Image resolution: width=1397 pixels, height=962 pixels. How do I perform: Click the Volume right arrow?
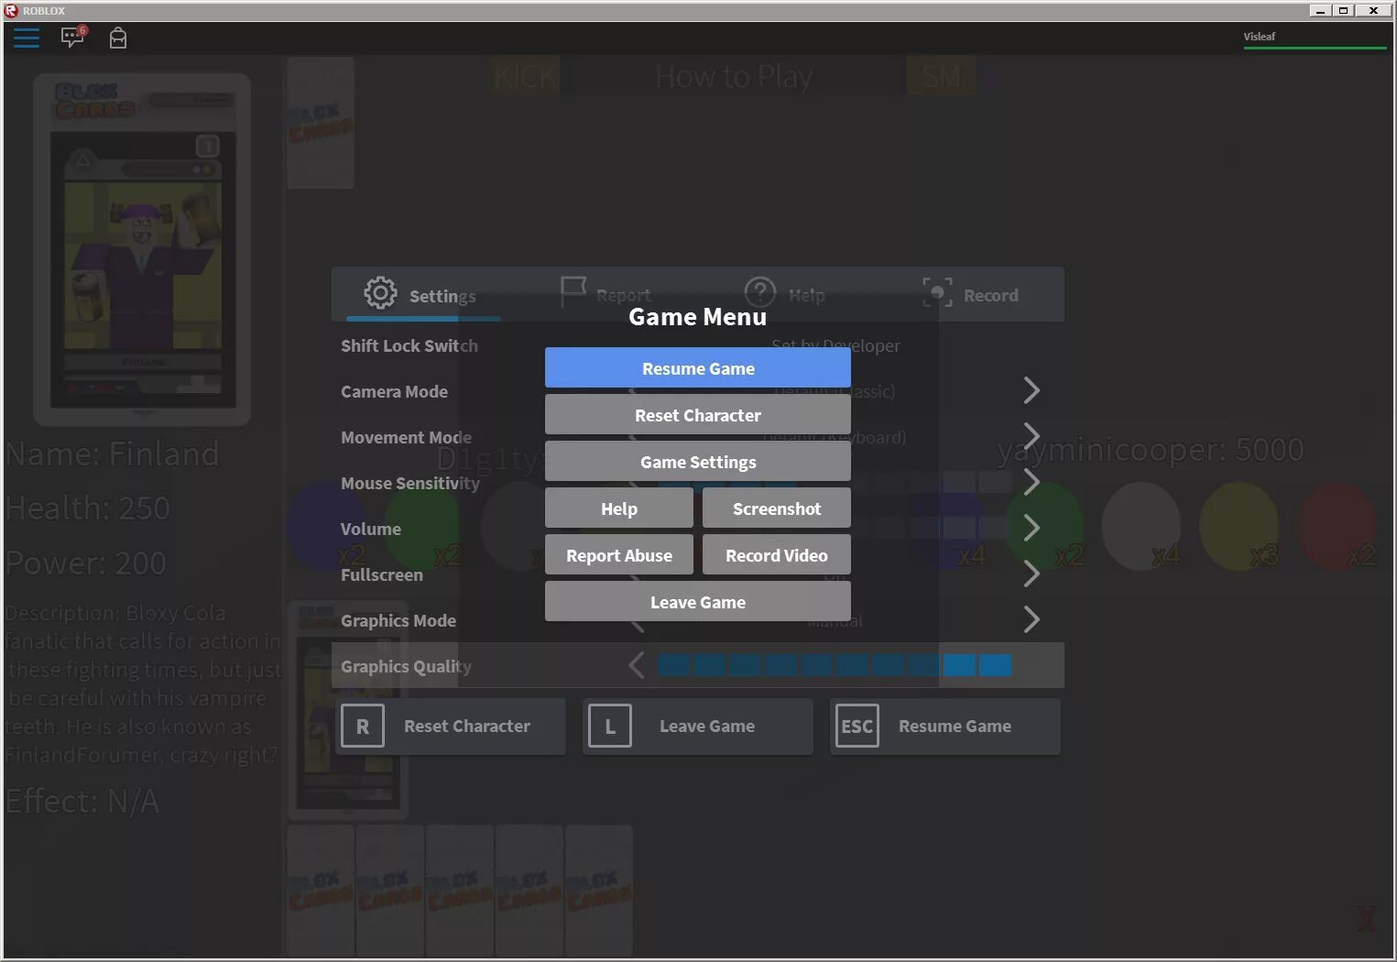point(1031,528)
